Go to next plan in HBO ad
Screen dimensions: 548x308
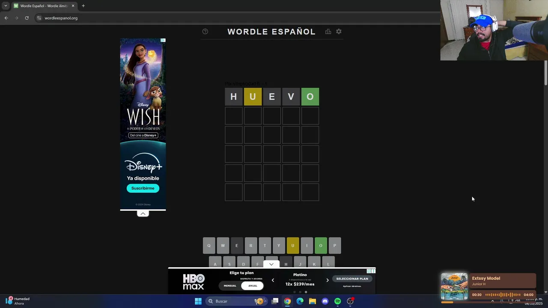[x=328, y=280]
